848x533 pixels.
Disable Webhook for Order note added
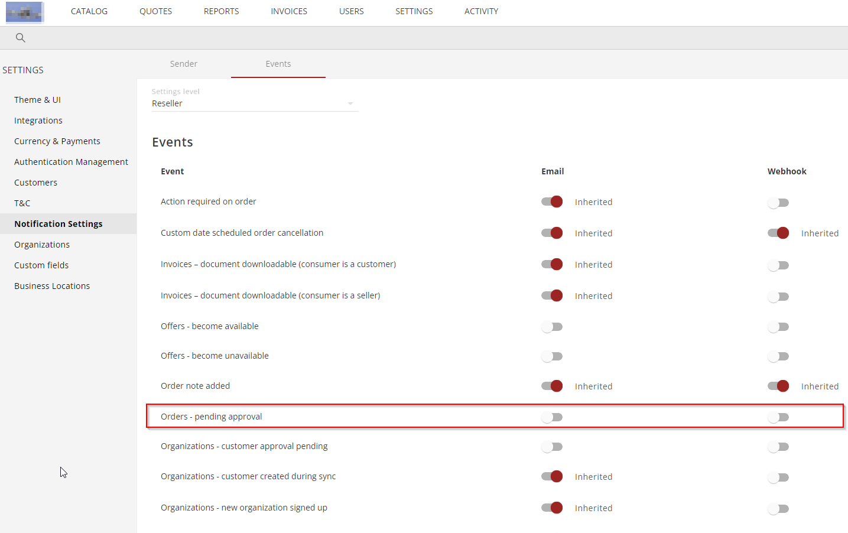(778, 386)
